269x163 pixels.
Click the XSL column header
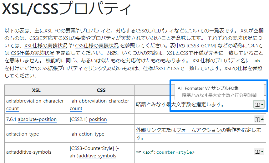pyautogui.click(x=36, y=90)
